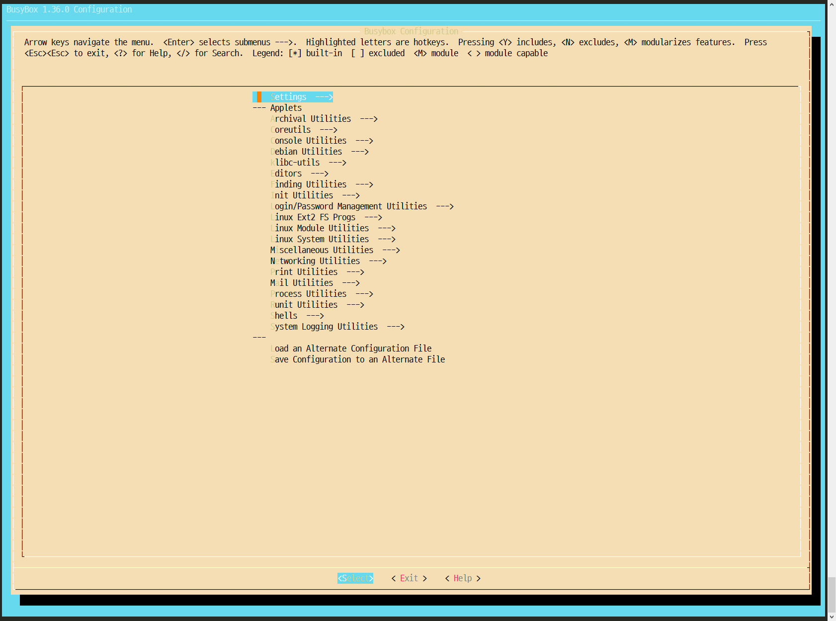Open Console Utilities submenu
This screenshot has height=621, width=836.
[322, 141]
